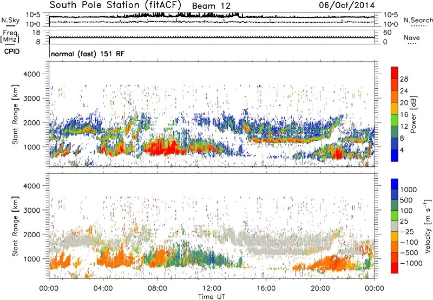
Task: Click the 4000 tick on the power panel axis
Action: (32, 74)
